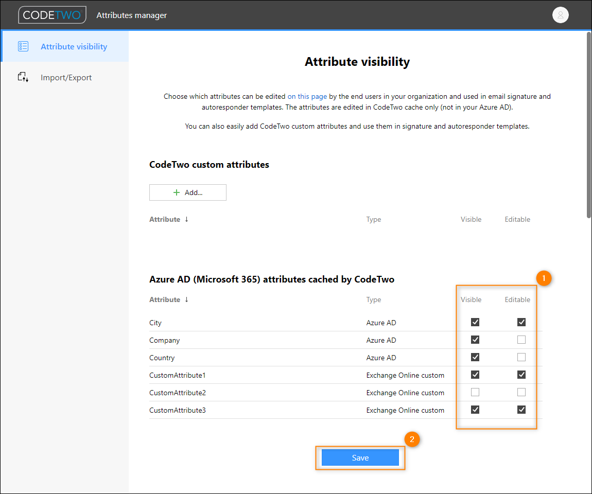
Task: Select the CustomAttribute1 name
Action: (x=177, y=375)
